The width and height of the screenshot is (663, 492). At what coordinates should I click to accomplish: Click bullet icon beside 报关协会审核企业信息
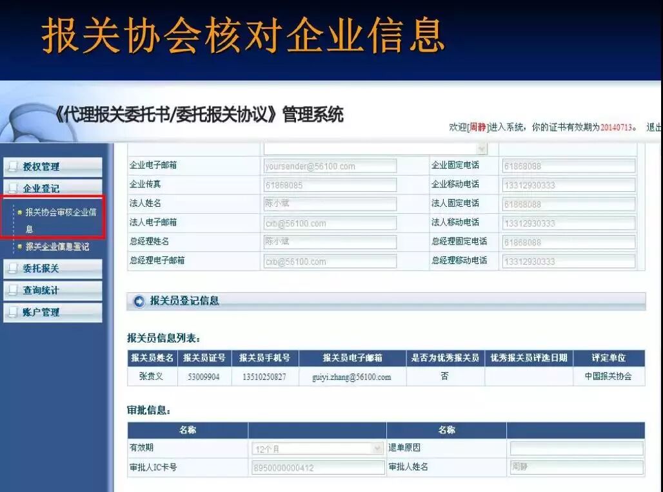[x=19, y=212]
